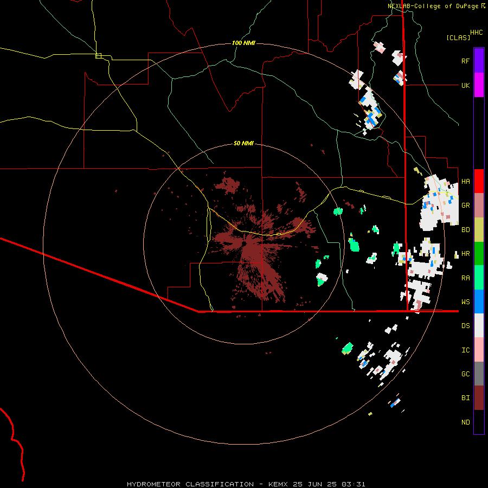This screenshot has height=488, width=488.
Task: Click the WS legend label
Action: click(x=465, y=301)
